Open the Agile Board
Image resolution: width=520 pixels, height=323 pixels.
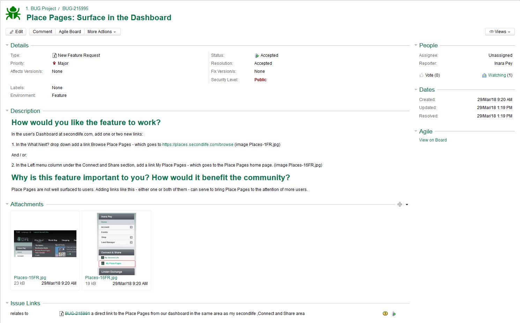point(70,32)
